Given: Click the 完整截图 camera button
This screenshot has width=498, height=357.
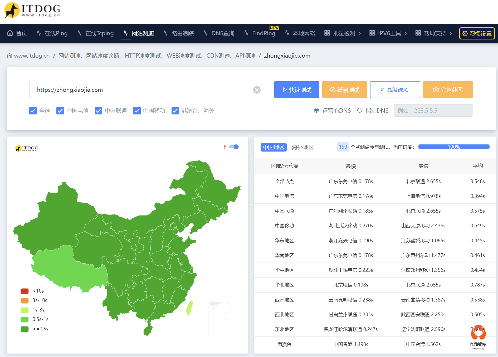Looking at the screenshot, I should pos(448,90).
